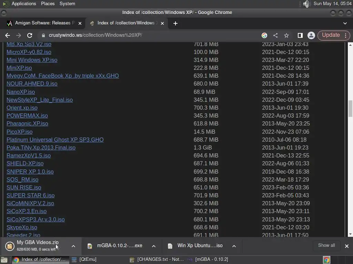Click the Google search icon in address bar
The width and height of the screenshot is (353, 264).
pos(264,35)
